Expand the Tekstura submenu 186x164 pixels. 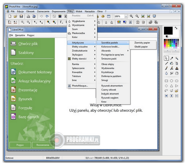pyautogui.click(x=82, y=76)
